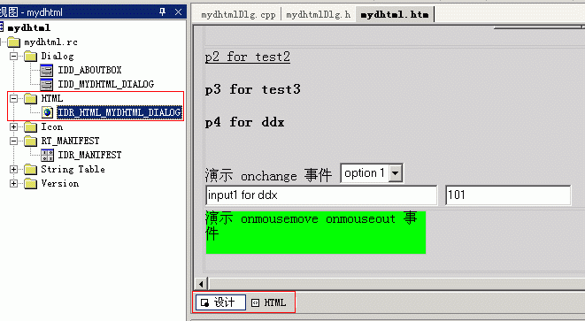Collapse the HTML folder node

point(14,99)
